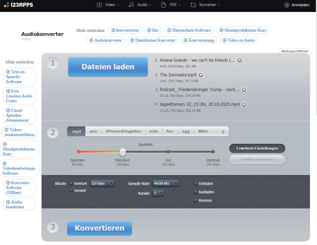Screen dimensions: 317x245
Task: Click the Anmelden user account icon
Action: pos(287,5)
